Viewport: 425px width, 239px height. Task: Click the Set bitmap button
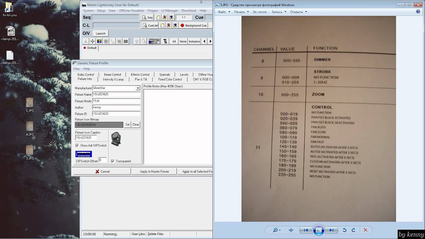pos(127,125)
